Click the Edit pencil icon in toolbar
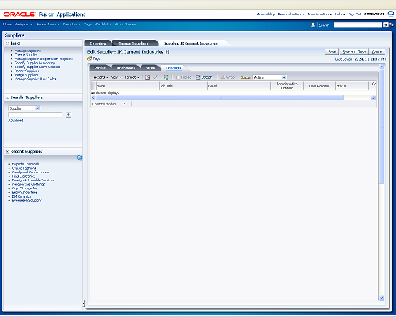This screenshot has height=317, width=396. pos(155,77)
